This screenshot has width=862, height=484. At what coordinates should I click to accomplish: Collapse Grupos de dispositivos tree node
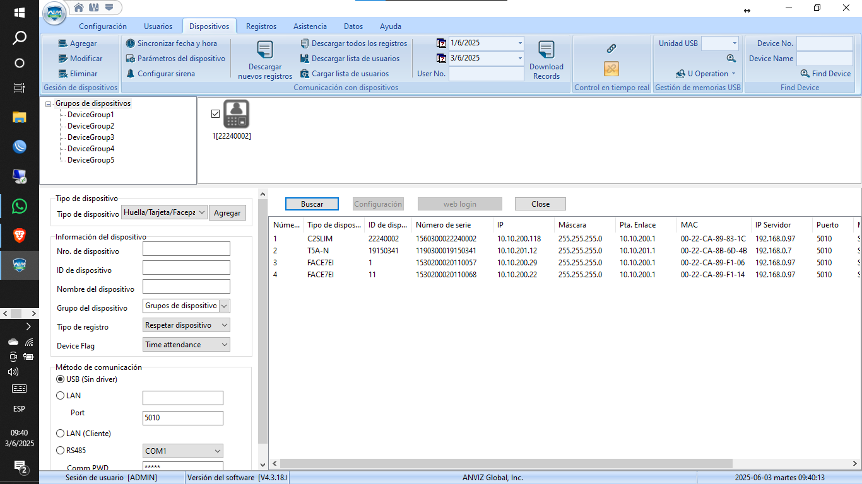pyautogui.click(x=49, y=104)
